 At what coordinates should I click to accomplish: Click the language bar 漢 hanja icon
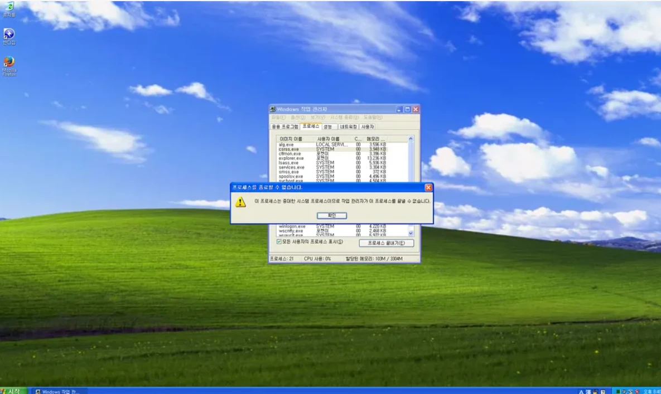(588, 392)
